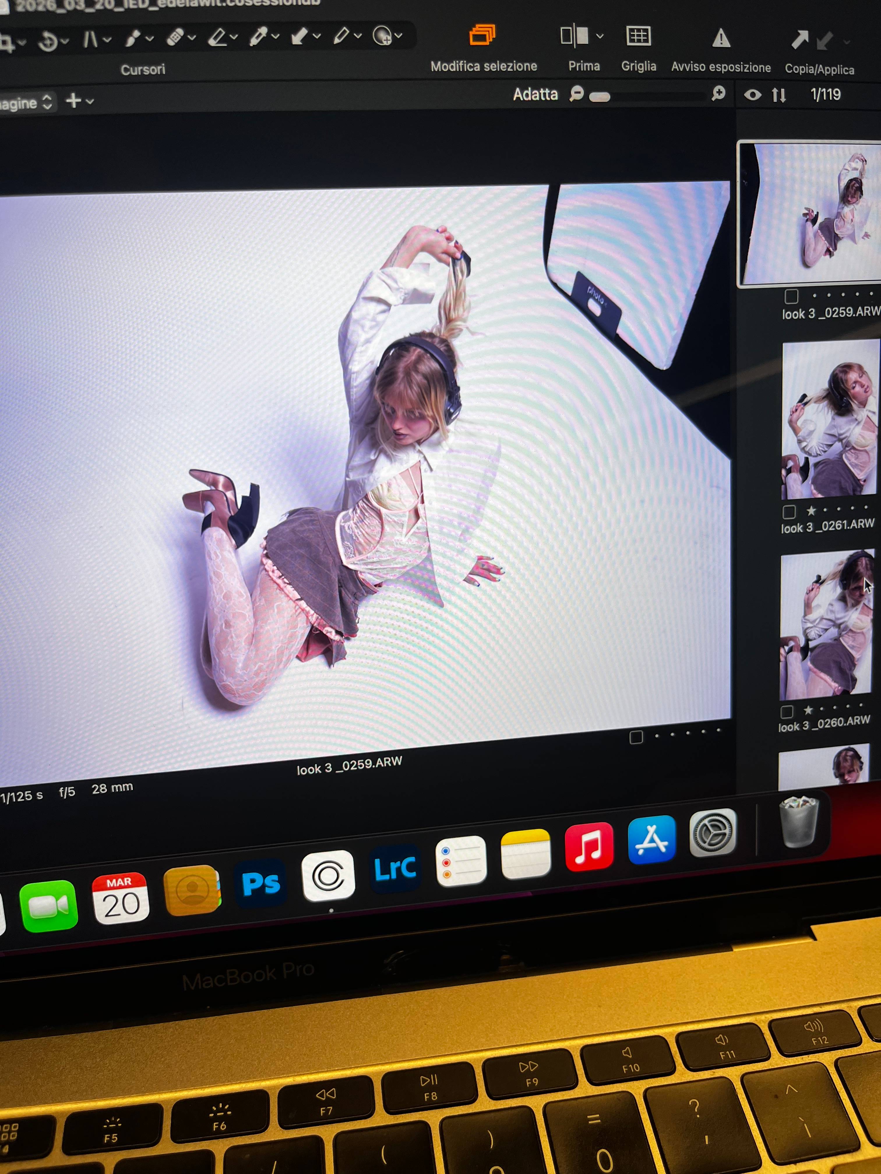Toggle the eye visibility icon beside 1/119
The width and height of the screenshot is (881, 1174).
753,95
